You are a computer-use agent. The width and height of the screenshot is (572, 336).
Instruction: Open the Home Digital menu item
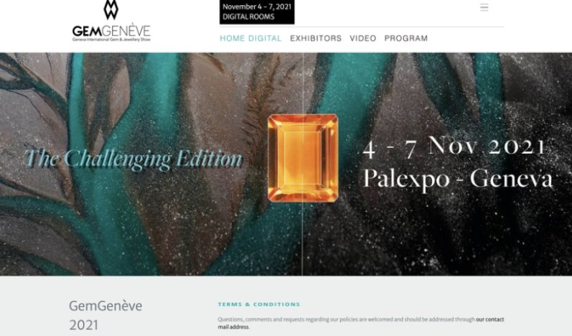point(250,38)
